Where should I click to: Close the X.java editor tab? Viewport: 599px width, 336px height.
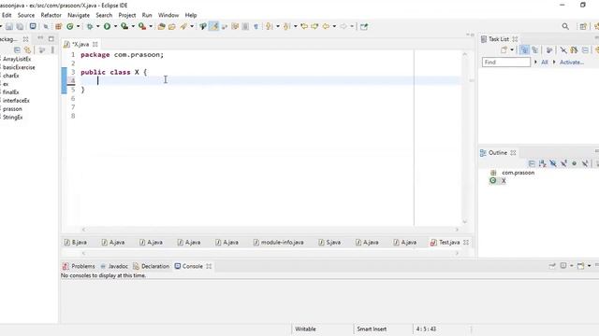pos(95,44)
